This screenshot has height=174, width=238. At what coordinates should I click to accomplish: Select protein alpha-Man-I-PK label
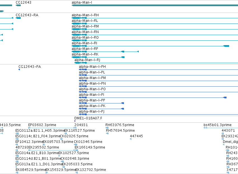tap(92, 106)
